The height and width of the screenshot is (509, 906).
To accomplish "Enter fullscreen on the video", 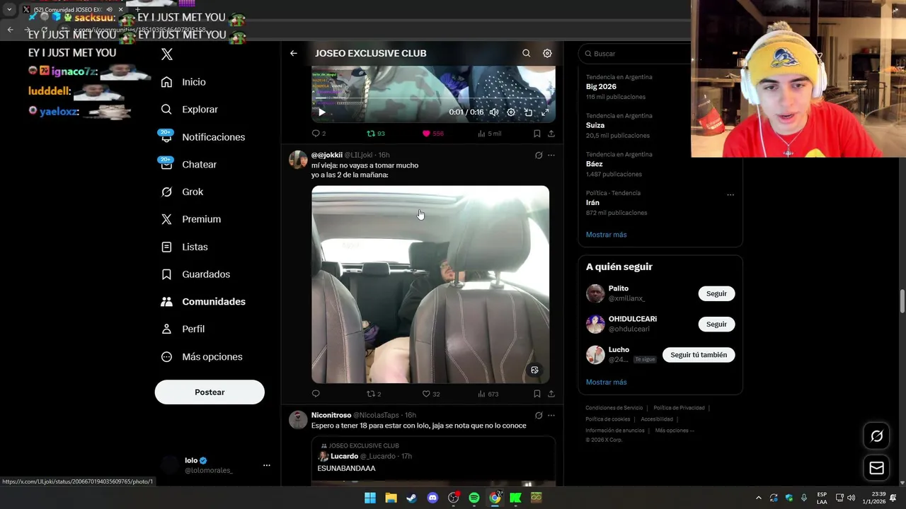I will point(545,112).
